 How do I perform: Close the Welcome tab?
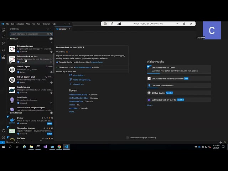tap(69, 29)
